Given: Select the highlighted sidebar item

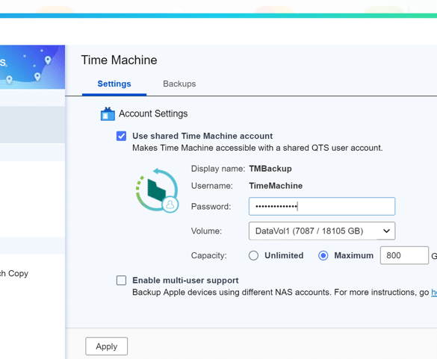Looking at the screenshot, I should (32, 125).
